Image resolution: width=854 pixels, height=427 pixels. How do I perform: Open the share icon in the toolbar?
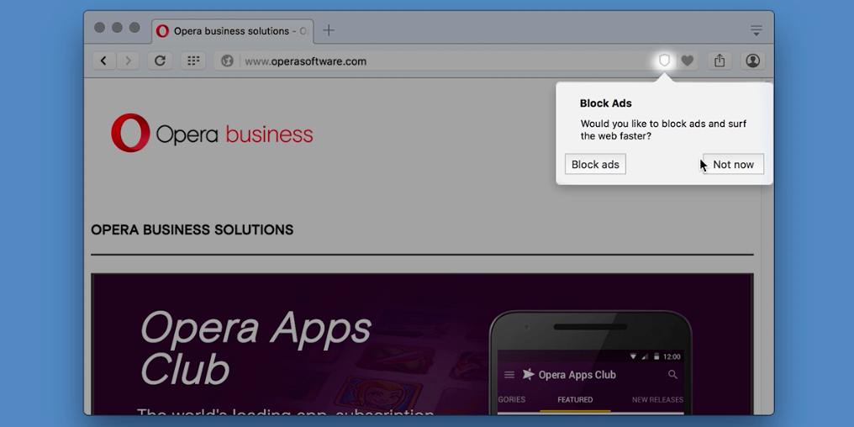720,61
